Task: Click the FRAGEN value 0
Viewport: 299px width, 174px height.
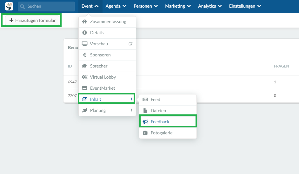Action: point(275,96)
